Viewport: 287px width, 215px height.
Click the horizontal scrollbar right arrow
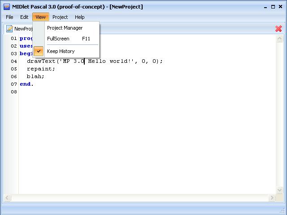[x=272, y=197]
